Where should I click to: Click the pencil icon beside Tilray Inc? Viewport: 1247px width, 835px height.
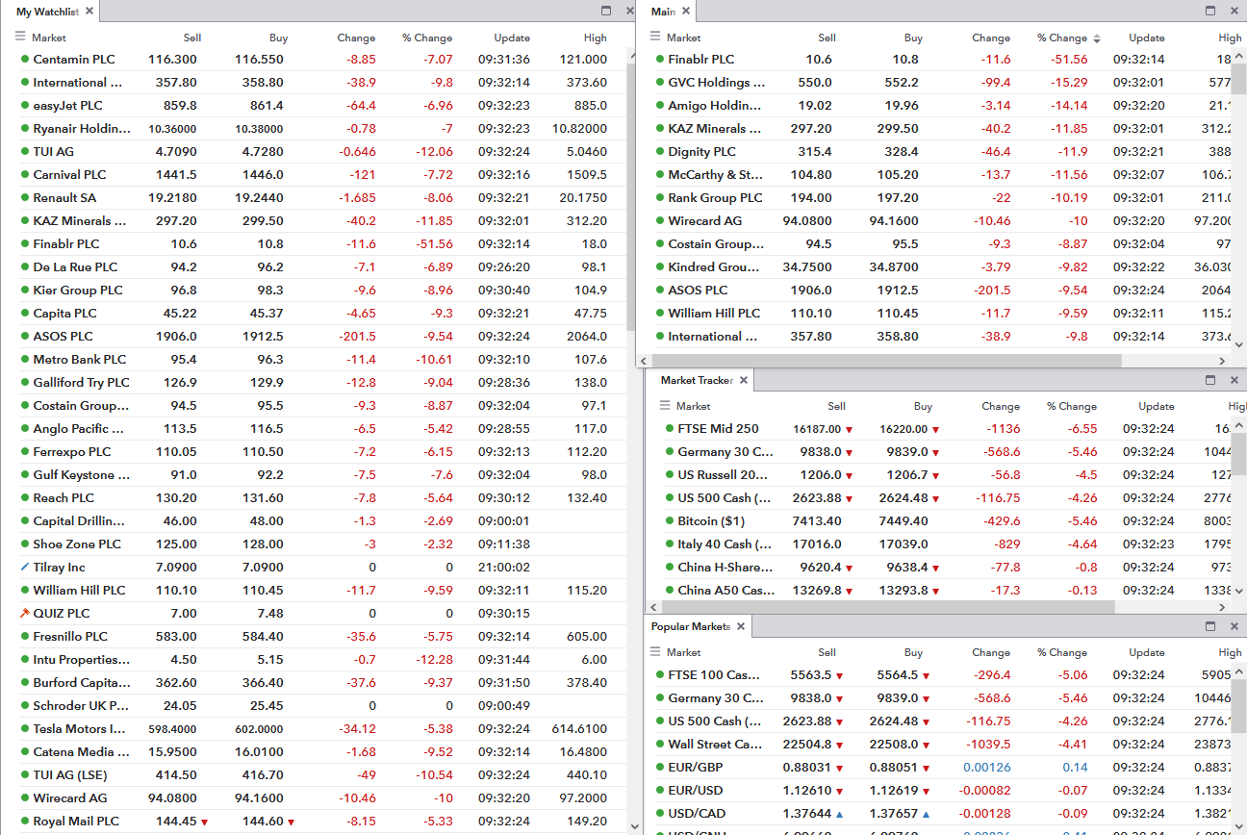24,567
